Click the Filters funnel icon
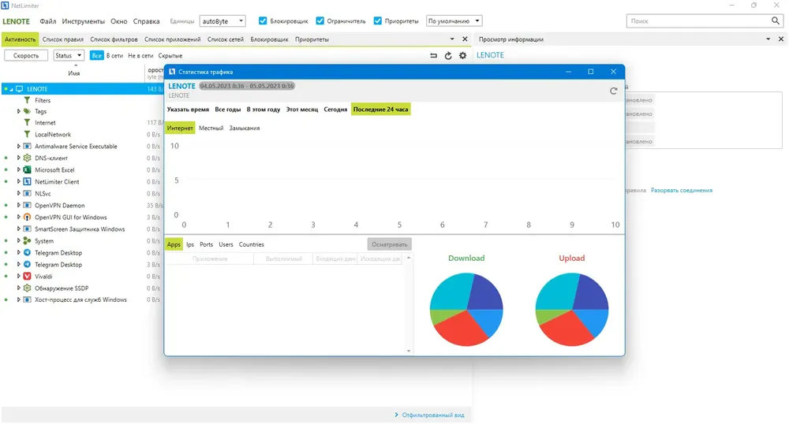 coord(27,100)
